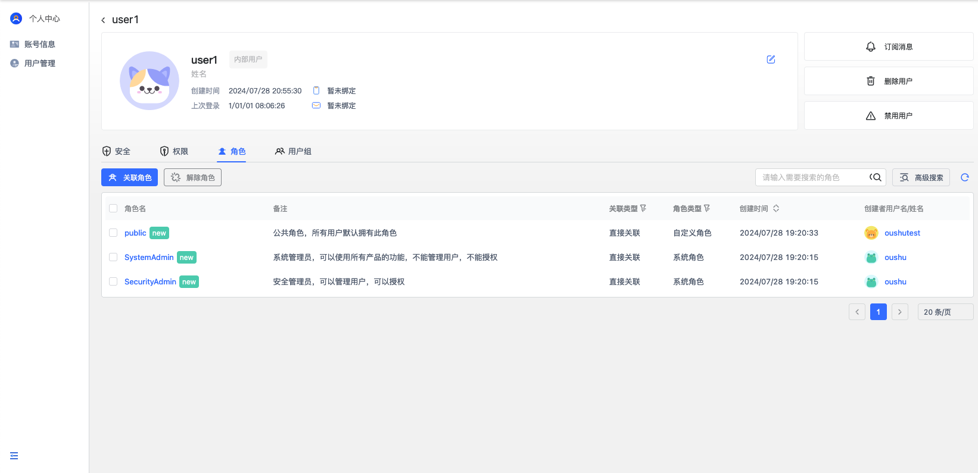
Task: Click creation time 2024/07/28 19:20:33 cell
Action: tap(779, 233)
